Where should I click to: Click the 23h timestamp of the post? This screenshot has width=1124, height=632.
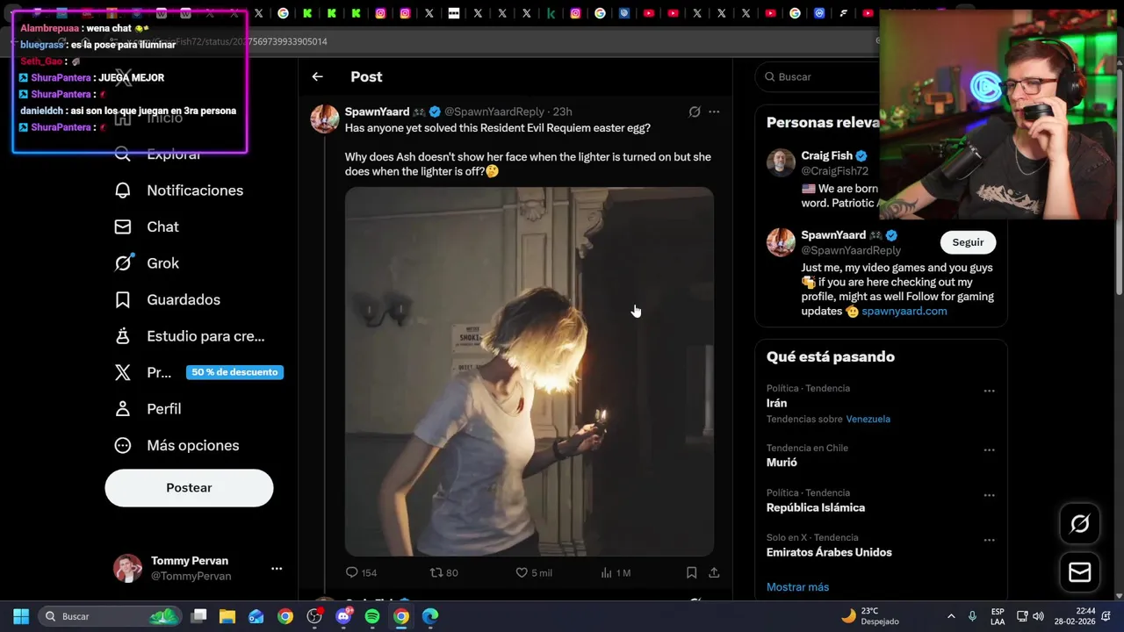[x=562, y=111]
